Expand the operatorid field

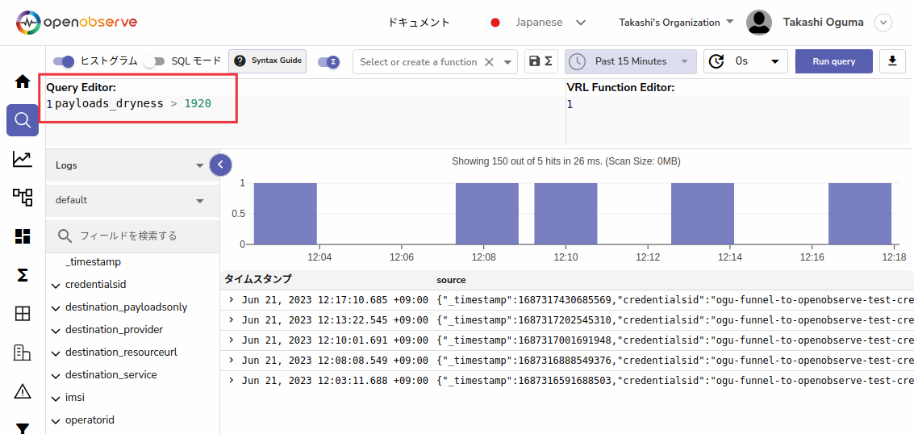point(56,421)
